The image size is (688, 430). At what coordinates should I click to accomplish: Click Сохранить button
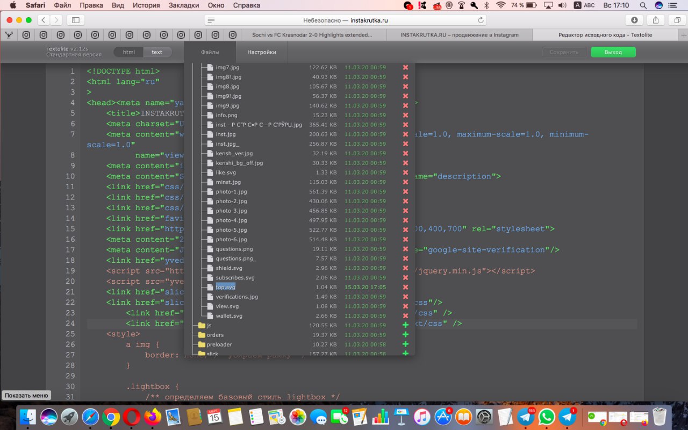click(x=564, y=52)
